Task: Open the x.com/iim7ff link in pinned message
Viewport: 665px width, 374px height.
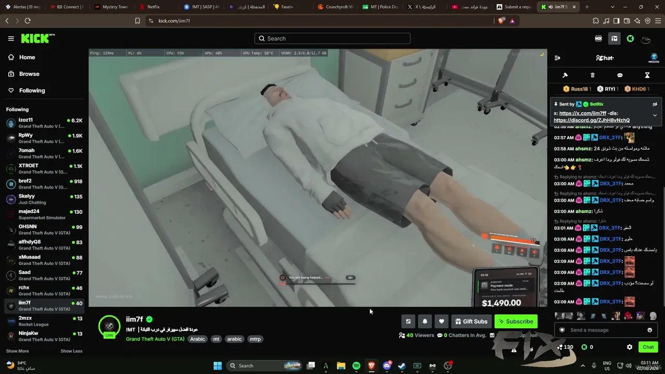Action: point(582,113)
